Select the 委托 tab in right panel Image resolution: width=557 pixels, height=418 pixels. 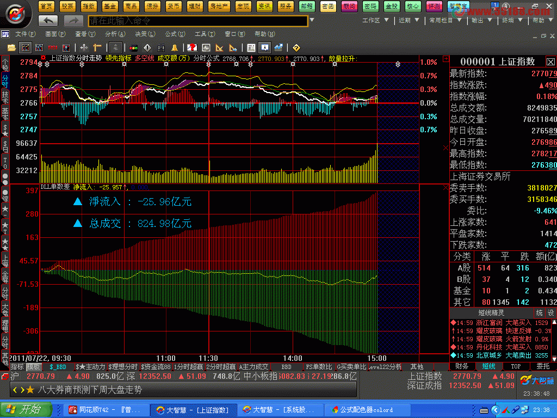click(x=543, y=366)
